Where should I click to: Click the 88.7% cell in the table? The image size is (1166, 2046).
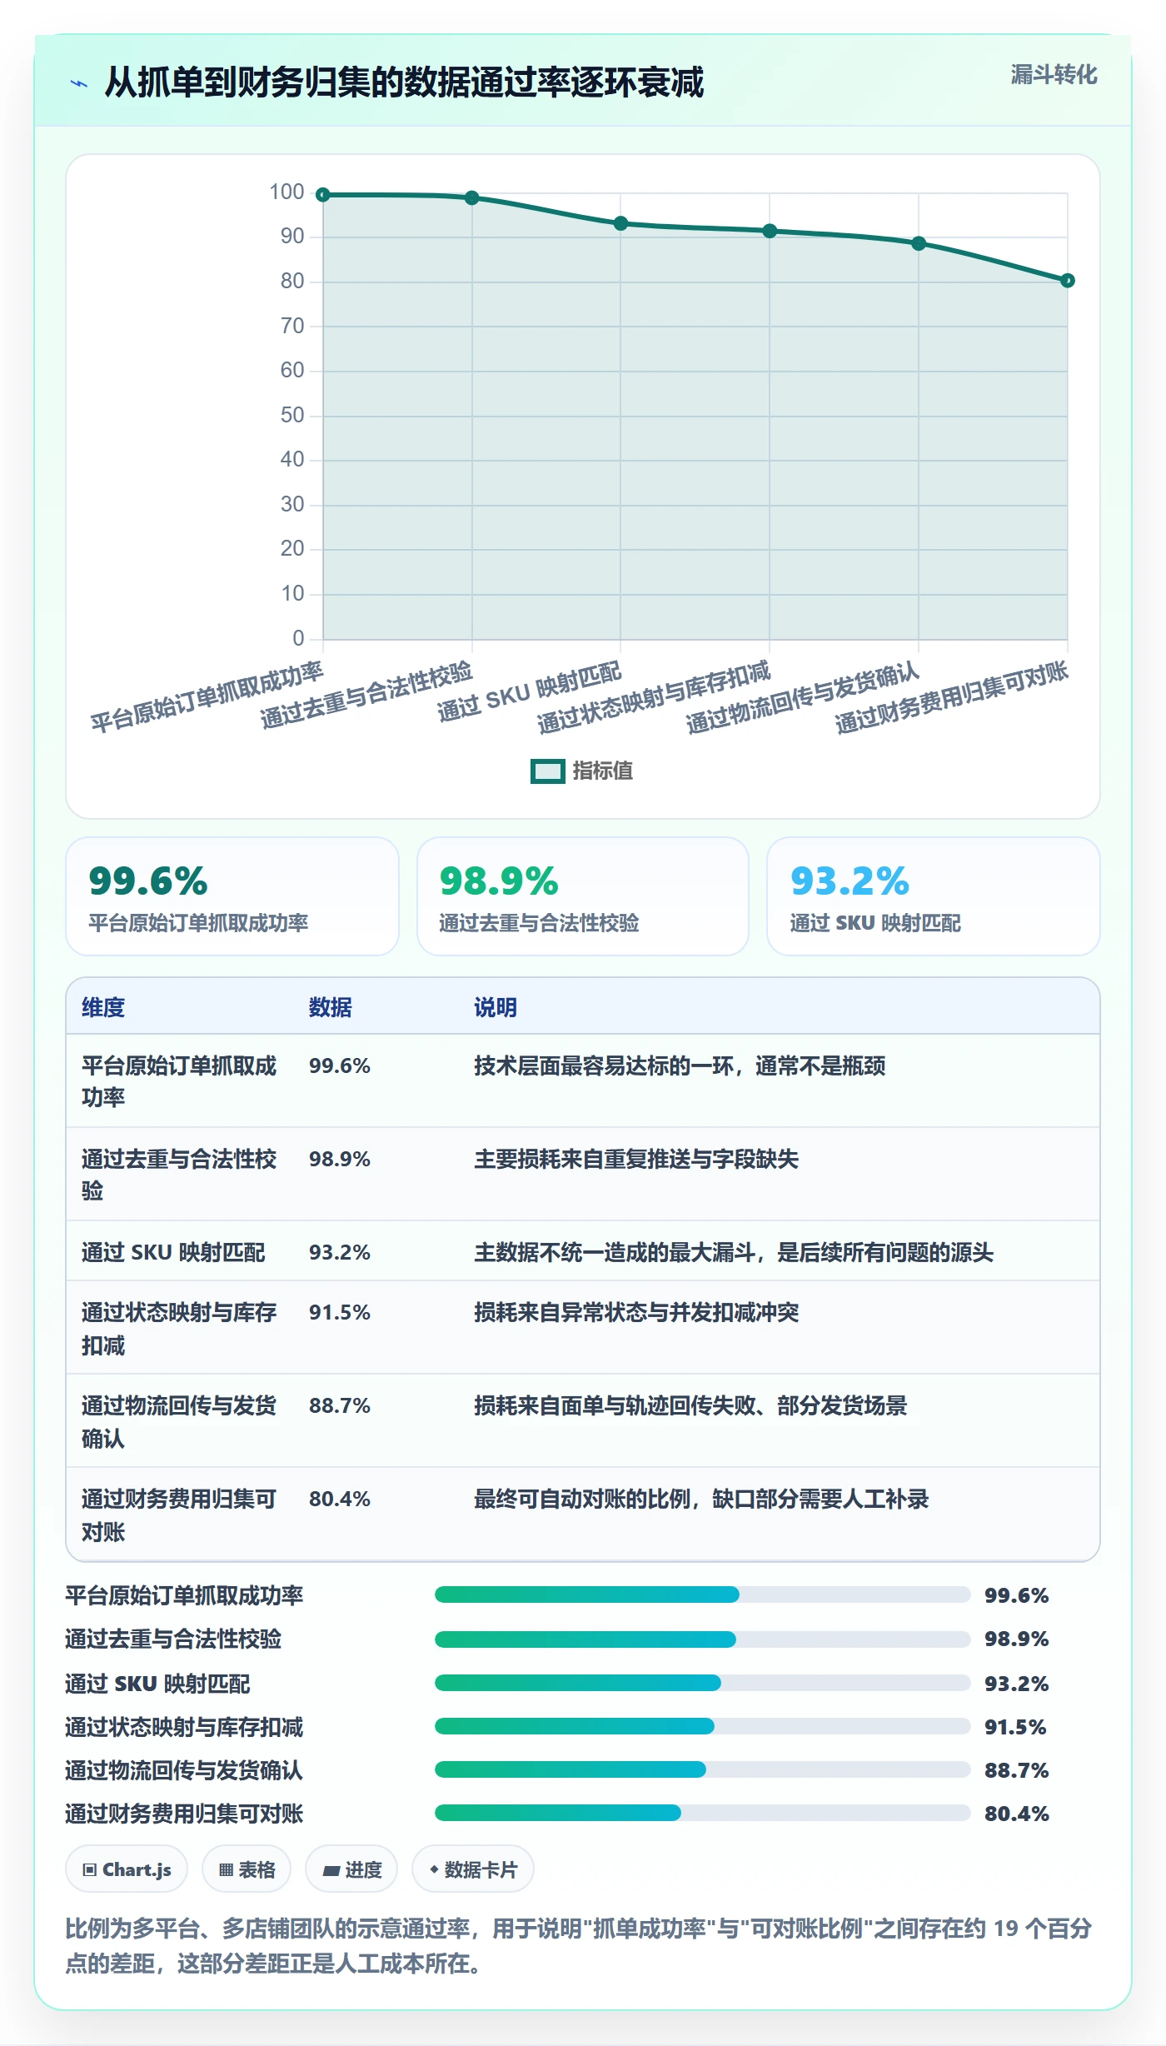[340, 1405]
